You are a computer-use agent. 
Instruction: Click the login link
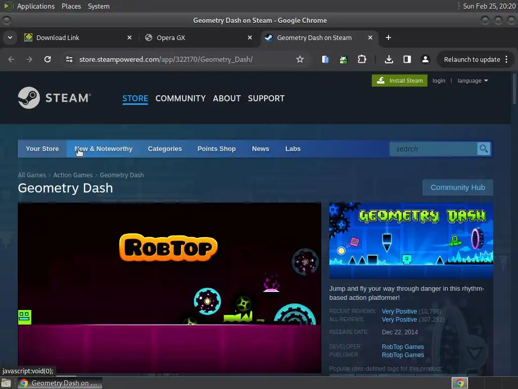click(439, 81)
